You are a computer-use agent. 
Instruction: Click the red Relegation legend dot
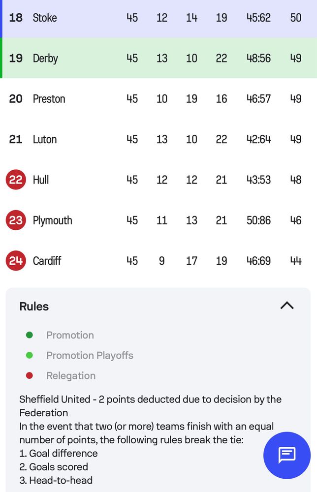(x=30, y=375)
